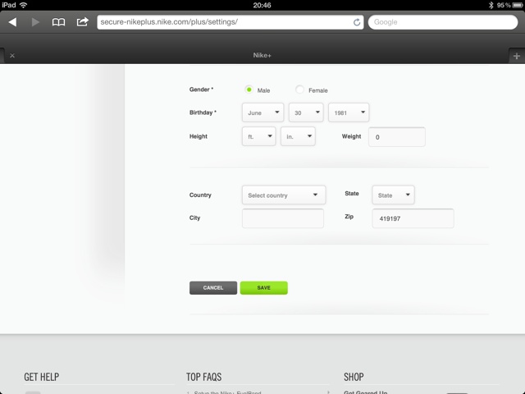Open the birthday year dropdown showing 1981
The width and height of the screenshot is (525, 394).
click(x=349, y=112)
